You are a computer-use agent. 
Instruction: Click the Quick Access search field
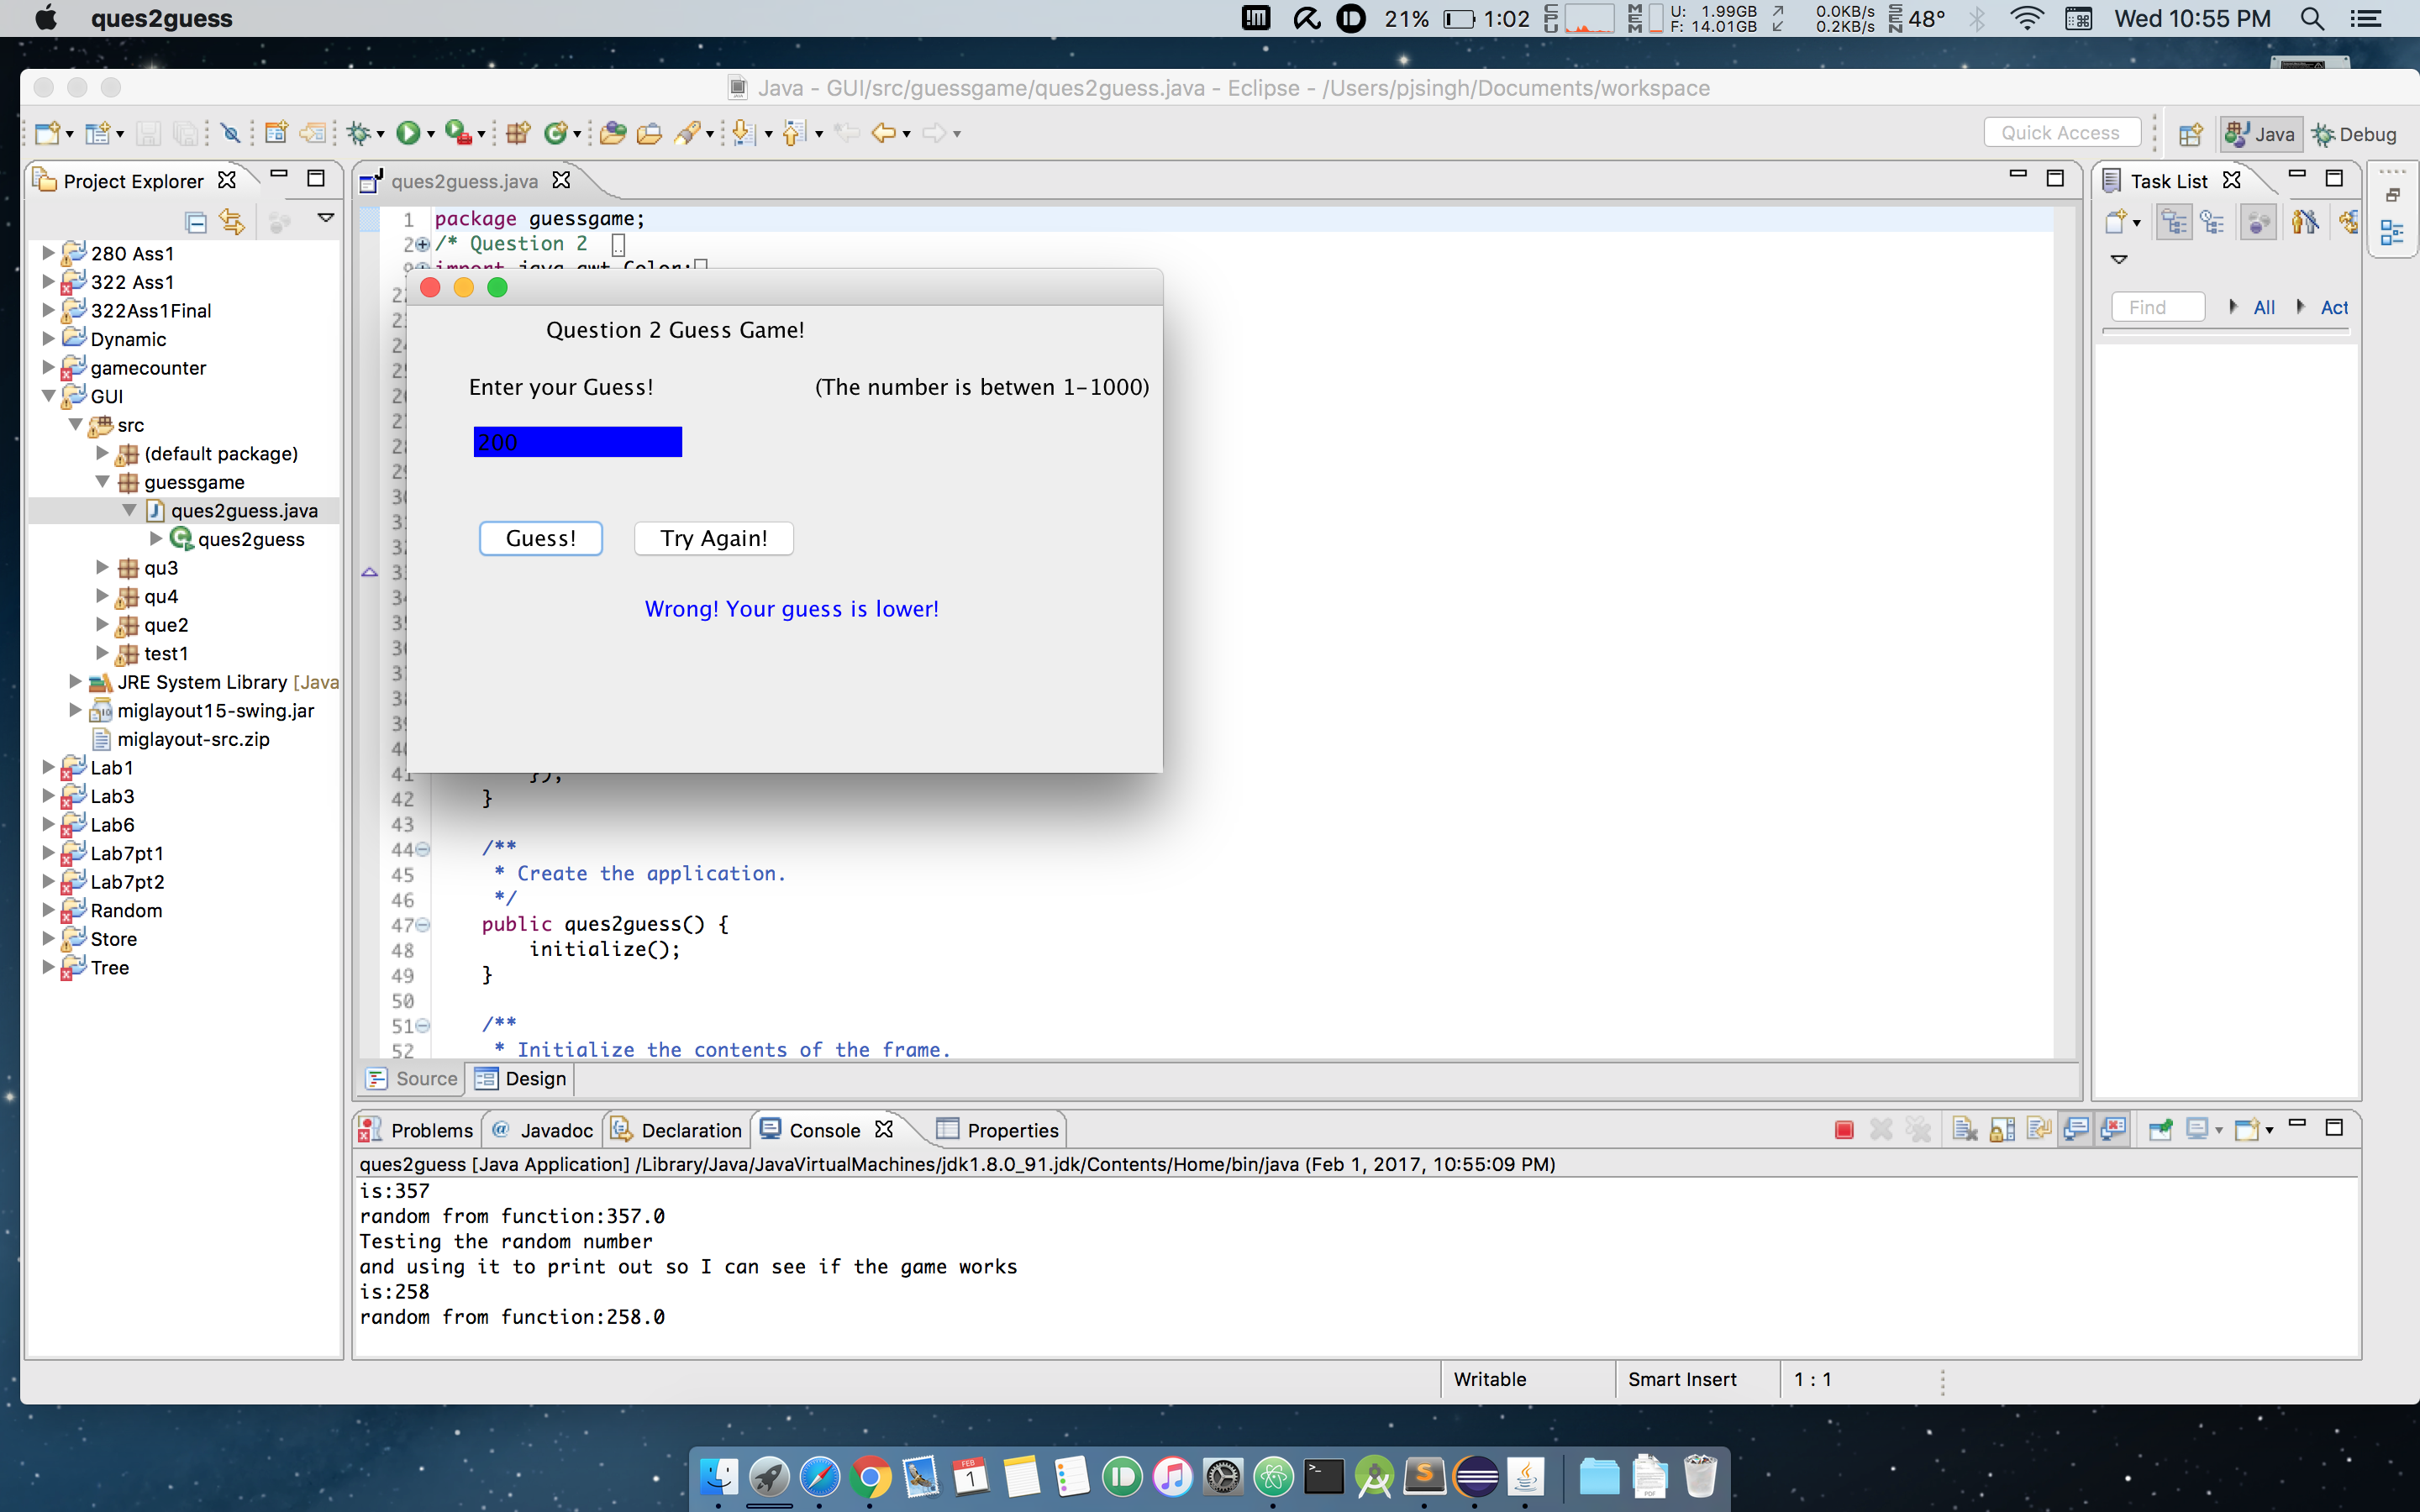point(2061,133)
